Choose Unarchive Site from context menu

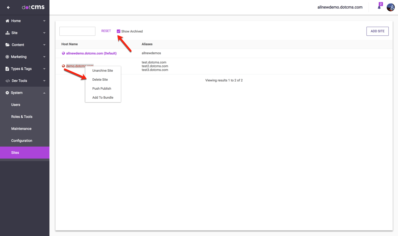(103, 71)
